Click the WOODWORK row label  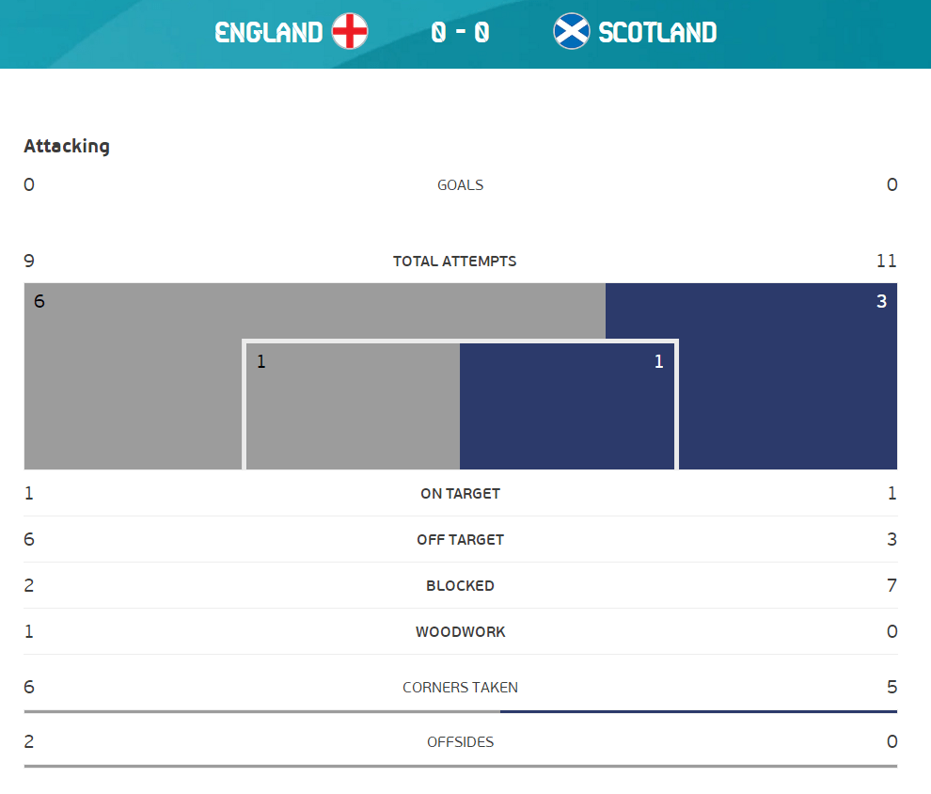[460, 632]
